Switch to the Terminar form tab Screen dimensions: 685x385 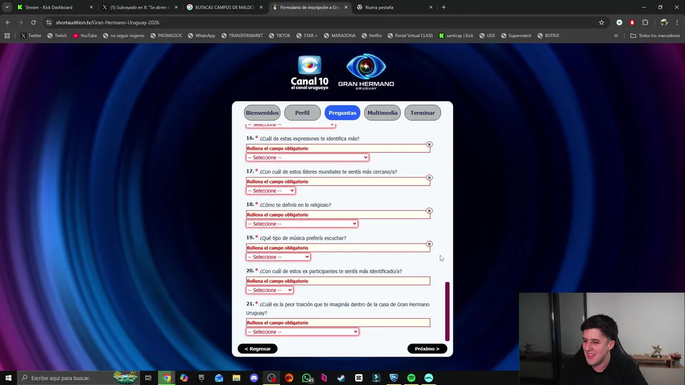coord(423,113)
